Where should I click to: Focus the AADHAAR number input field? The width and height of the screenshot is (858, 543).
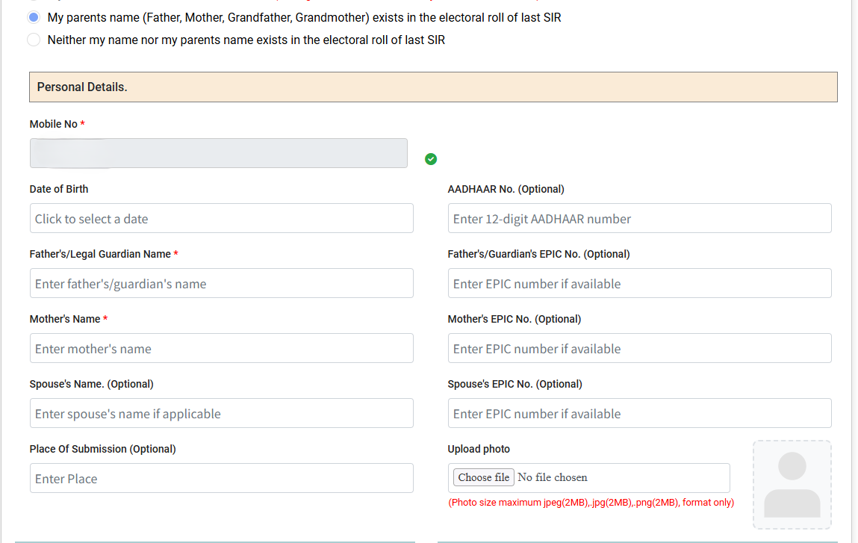639,218
